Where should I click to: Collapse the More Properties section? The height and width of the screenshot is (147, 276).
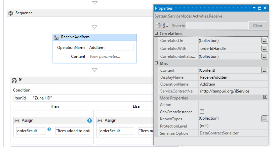pos(265,98)
